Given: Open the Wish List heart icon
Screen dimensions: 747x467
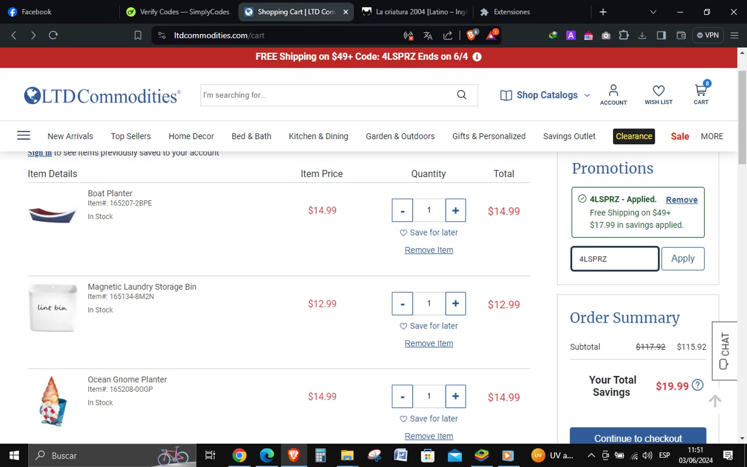Looking at the screenshot, I should coord(658,95).
